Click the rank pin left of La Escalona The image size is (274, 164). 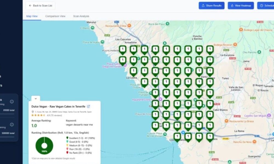(210, 50)
